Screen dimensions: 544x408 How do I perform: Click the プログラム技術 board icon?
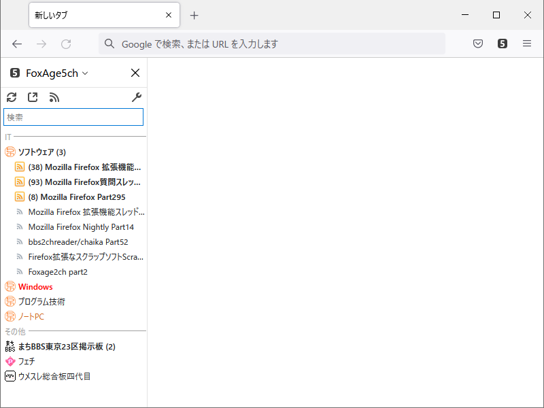[10, 301]
